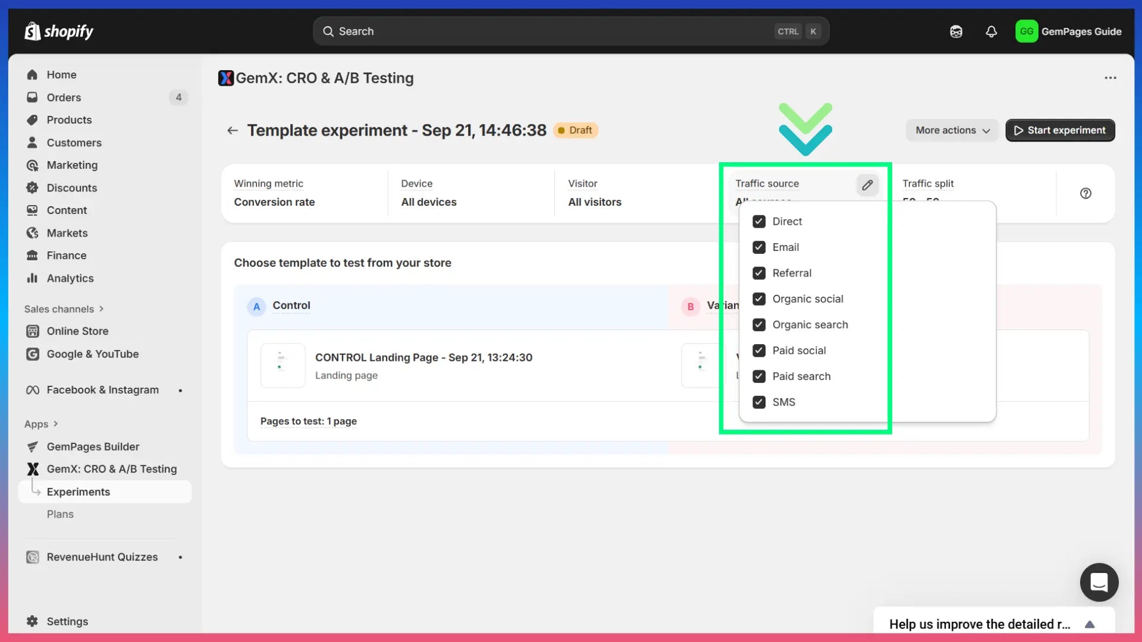
Task: Toggle the SMS traffic source checkbox
Action: (x=759, y=402)
